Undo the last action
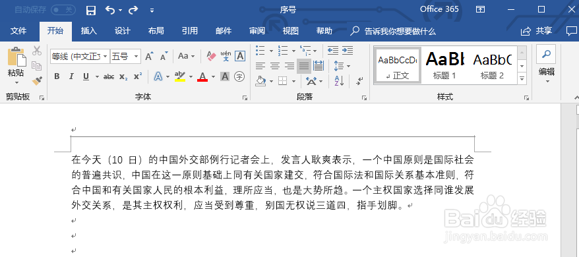The height and width of the screenshot is (257, 579). [110, 11]
